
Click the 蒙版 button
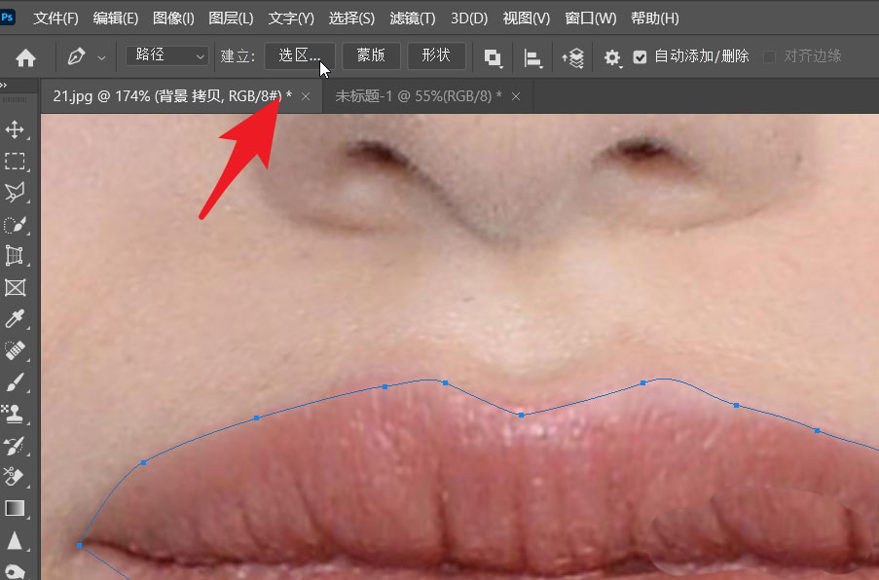(x=370, y=56)
